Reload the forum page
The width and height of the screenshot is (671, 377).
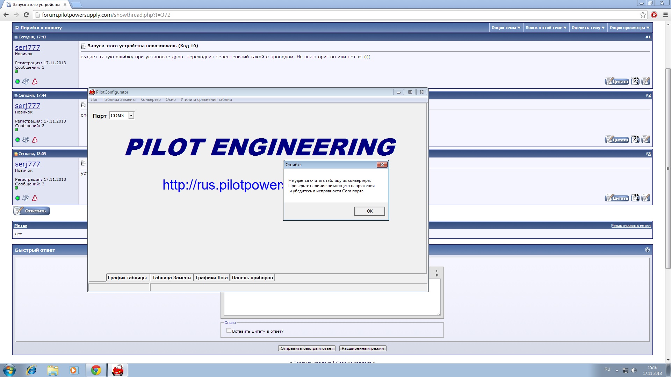tap(26, 15)
